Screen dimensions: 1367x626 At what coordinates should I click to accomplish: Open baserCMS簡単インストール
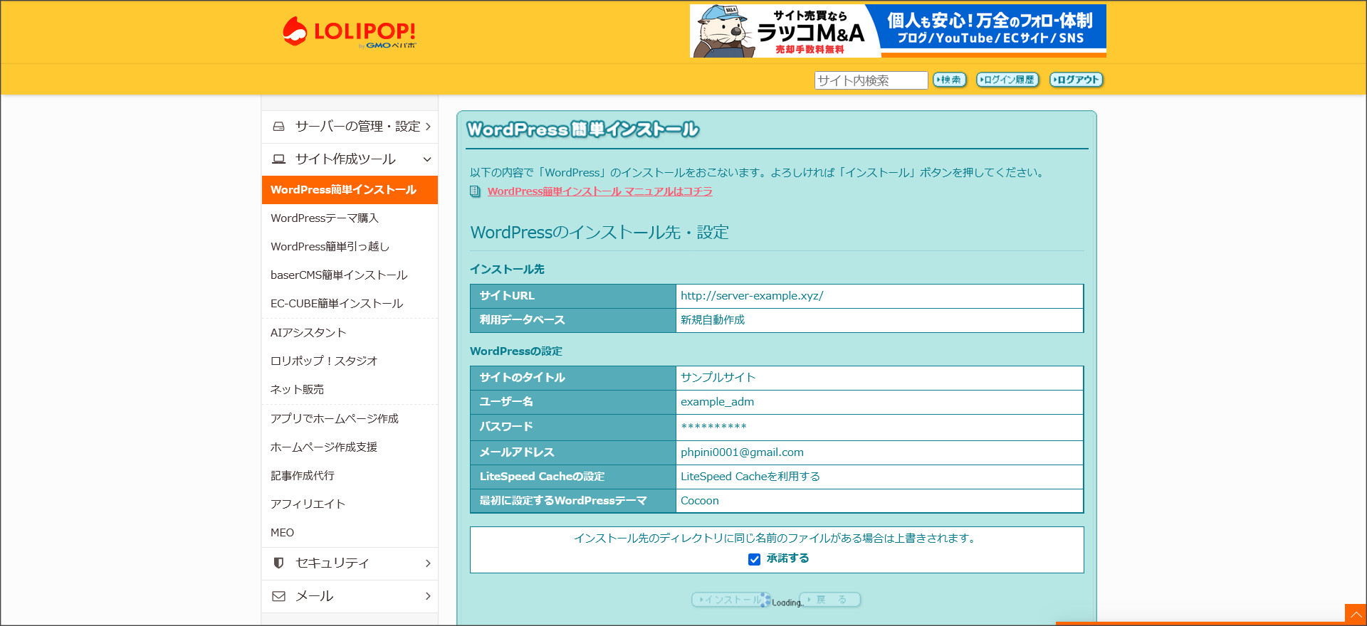(x=339, y=275)
